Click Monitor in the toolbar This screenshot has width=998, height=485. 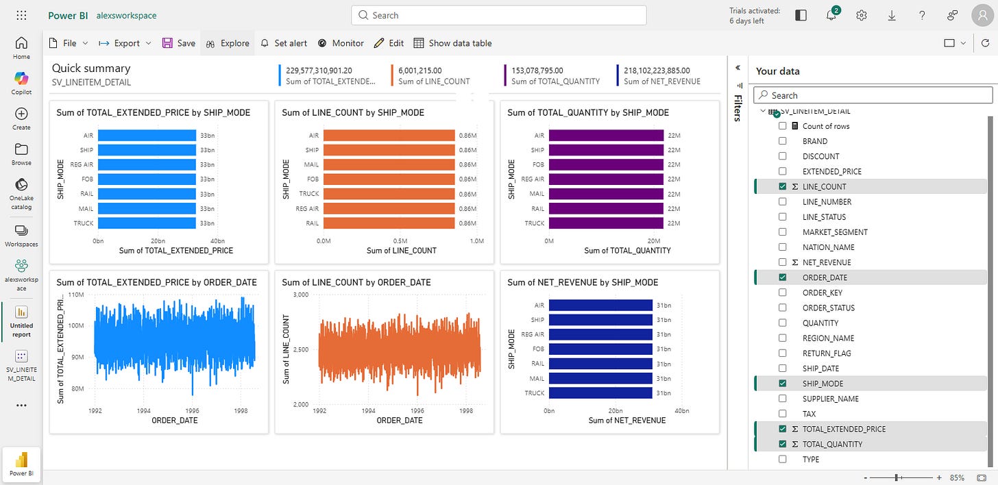click(341, 42)
